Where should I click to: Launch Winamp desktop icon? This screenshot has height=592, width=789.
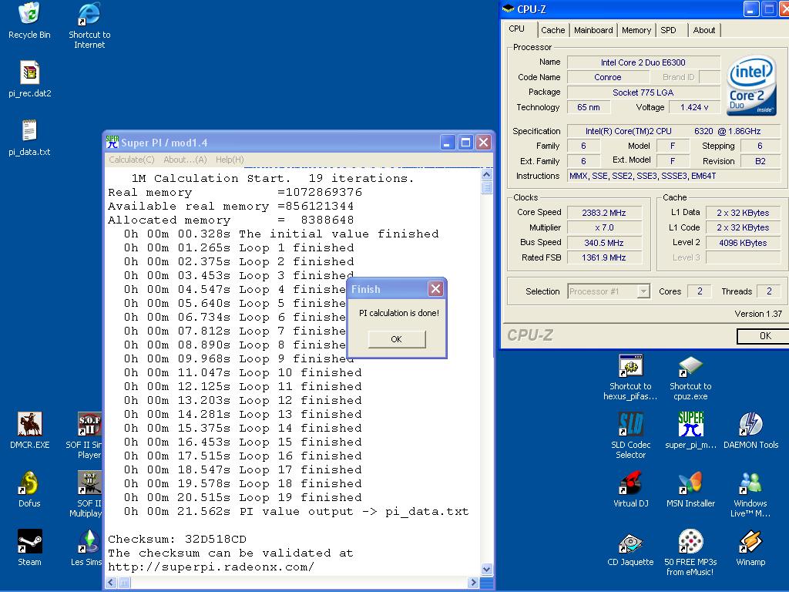pyautogui.click(x=750, y=548)
